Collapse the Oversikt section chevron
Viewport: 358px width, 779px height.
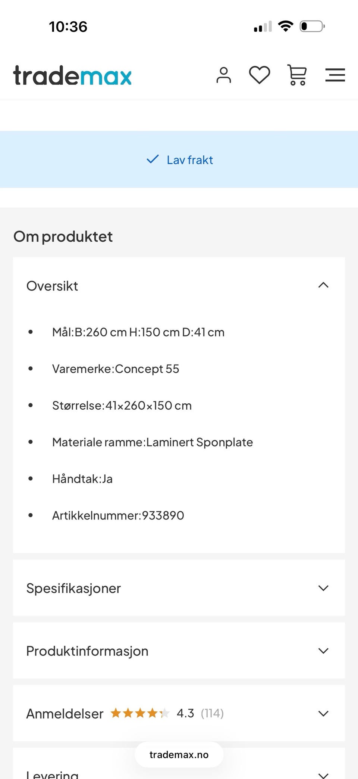coord(323,285)
